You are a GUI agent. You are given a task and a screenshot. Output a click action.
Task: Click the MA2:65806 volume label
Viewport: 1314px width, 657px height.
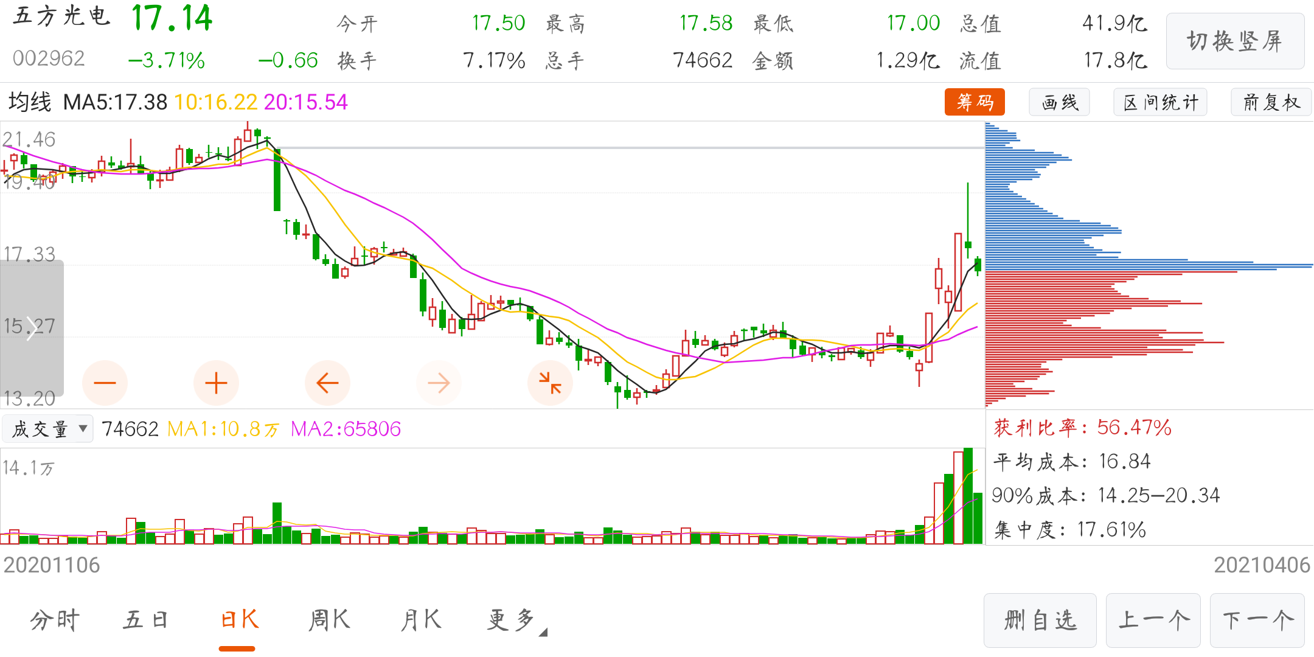coord(346,429)
